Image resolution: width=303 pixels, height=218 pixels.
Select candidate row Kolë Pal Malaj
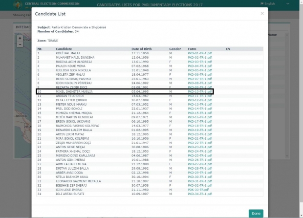[67, 53]
